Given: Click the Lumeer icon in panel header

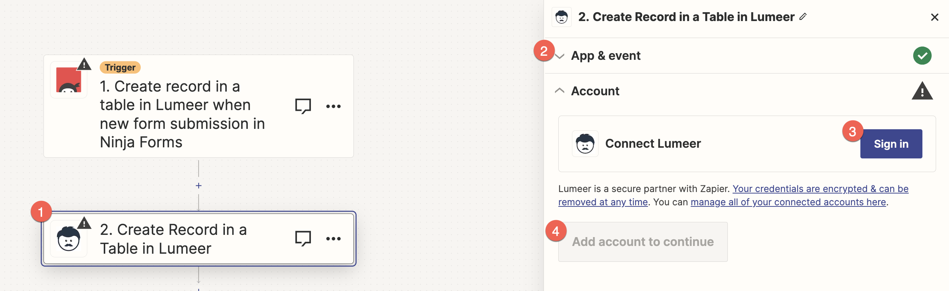Looking at the screenshot, I should pyautogui.click(x=561, y=17).
